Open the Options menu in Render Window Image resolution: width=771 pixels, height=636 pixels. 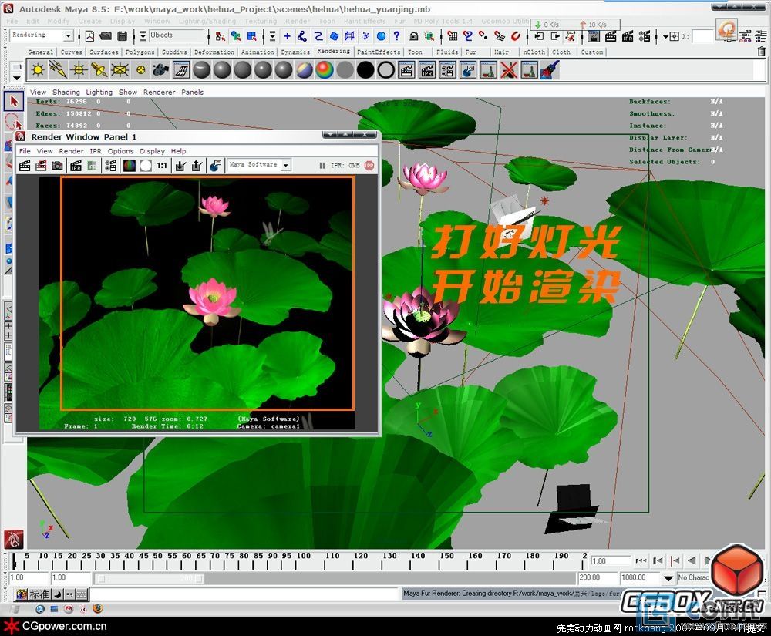(x=120, y=151)
